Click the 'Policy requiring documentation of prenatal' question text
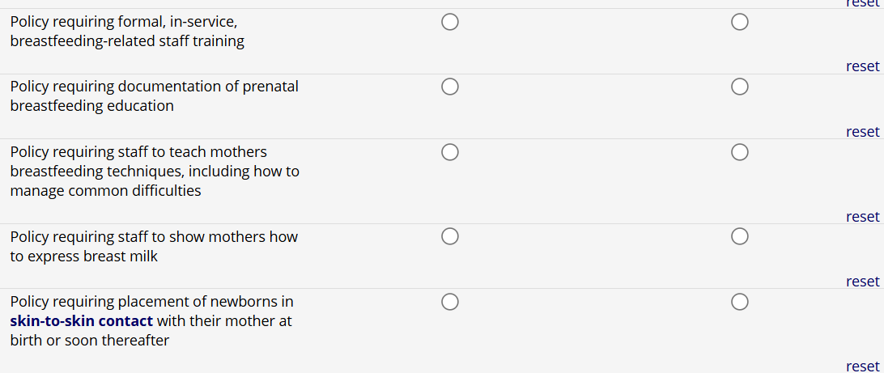This screenshot has height=373, width=884. click(154, 87)
